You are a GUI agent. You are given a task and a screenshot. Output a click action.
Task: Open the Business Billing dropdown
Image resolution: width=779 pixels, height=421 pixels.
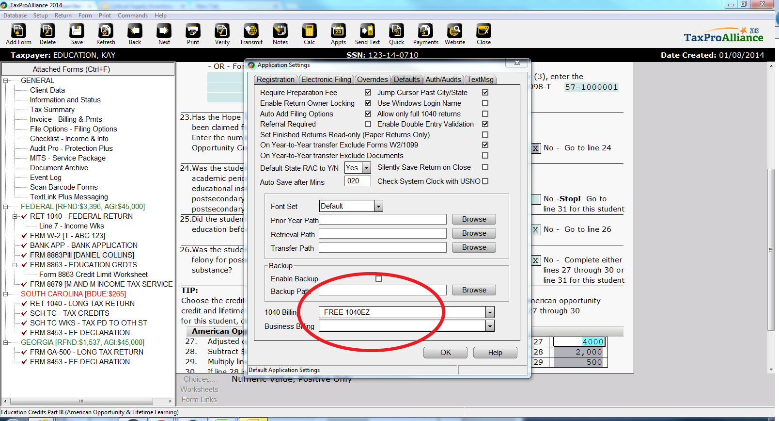pyautogui.click(x=490, y=326)
